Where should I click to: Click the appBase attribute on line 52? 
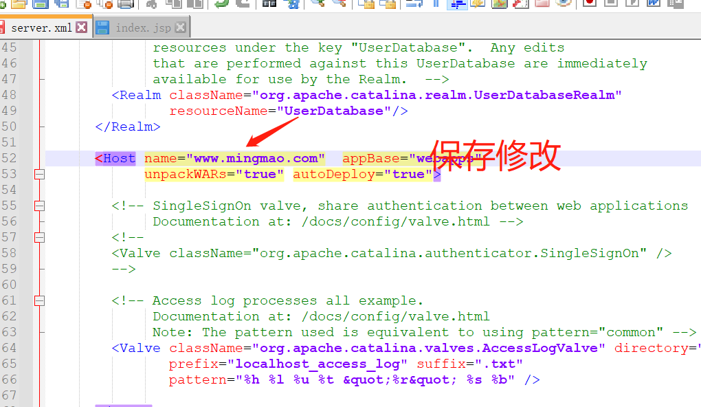click(412, 158)
